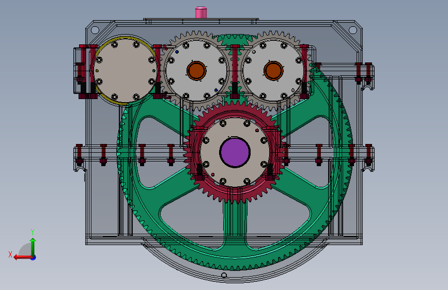The image size is (448, 290).
Task: Select the left orange shaft end
Action: pyautogui.click(x=196, y=71)
